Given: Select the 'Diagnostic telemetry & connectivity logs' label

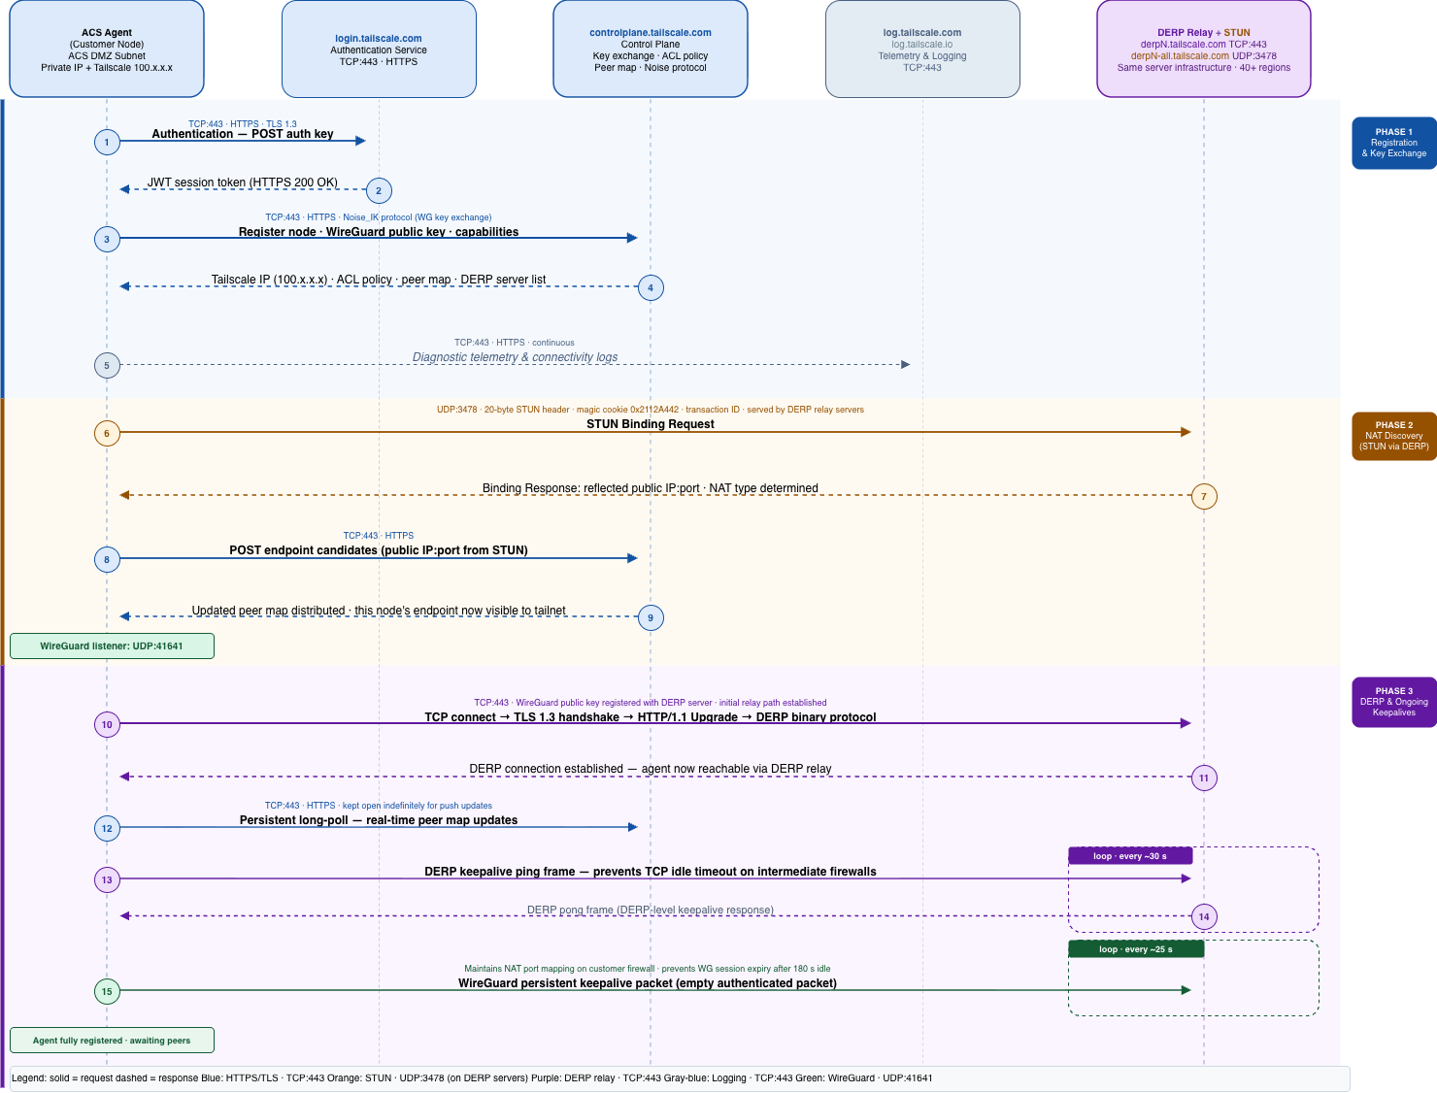Looking at the screenshot, I should pyautogui.click(x=515, y=357).
